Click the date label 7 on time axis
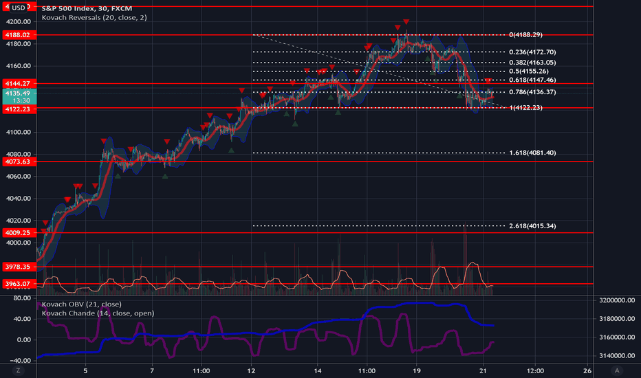Image resolution: width=641 pixels, height=378 pixels. (152, 370)
